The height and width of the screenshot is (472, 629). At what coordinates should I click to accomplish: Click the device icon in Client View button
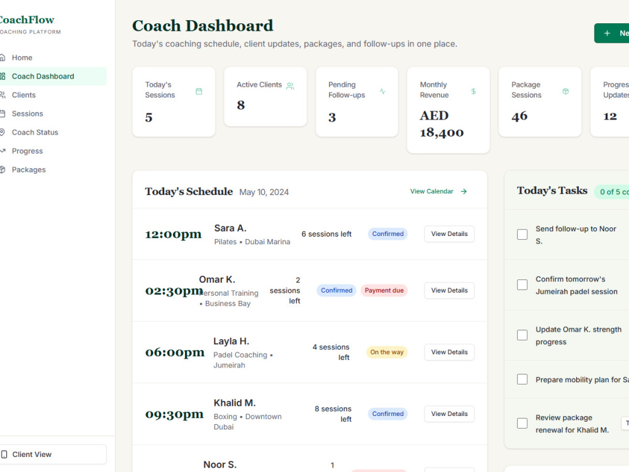[x=4, y=454]
